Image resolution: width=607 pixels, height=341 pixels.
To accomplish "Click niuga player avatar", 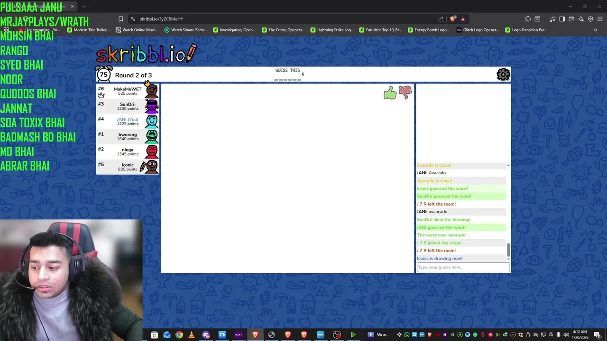I will [x=152, y=152].
